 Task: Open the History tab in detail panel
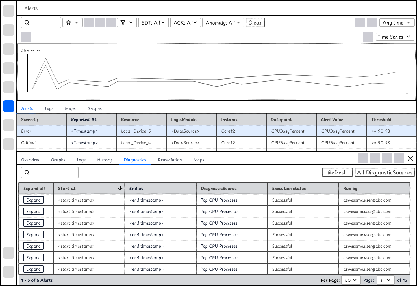[x=104, y=160]
